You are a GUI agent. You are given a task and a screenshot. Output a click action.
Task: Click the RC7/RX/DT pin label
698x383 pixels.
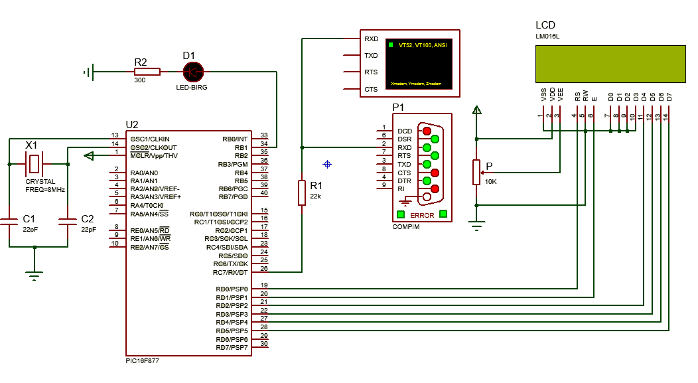click(230, 272)
